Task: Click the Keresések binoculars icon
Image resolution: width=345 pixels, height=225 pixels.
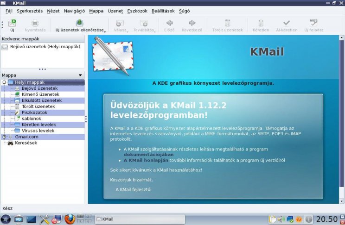Action: 10,143
